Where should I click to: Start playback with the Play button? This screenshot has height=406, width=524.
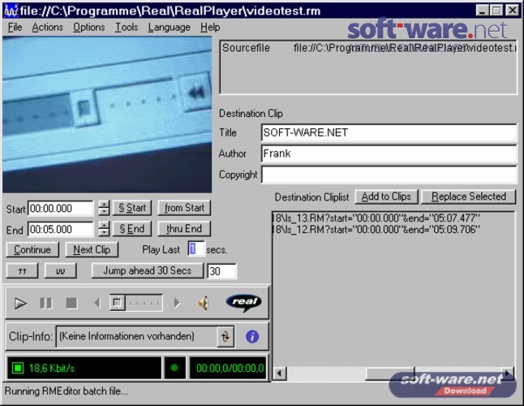point(20,304)
